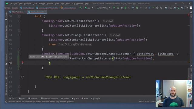194x109 pixels.
Task: Click fold end marker on line 65
Action: pyautogui.click(x=19, y=87)
